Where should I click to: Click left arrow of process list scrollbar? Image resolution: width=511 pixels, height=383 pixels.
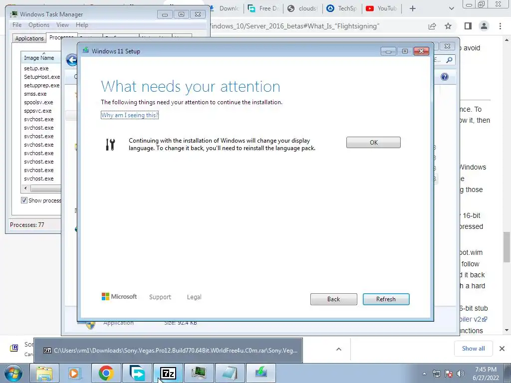coord(25,188)
